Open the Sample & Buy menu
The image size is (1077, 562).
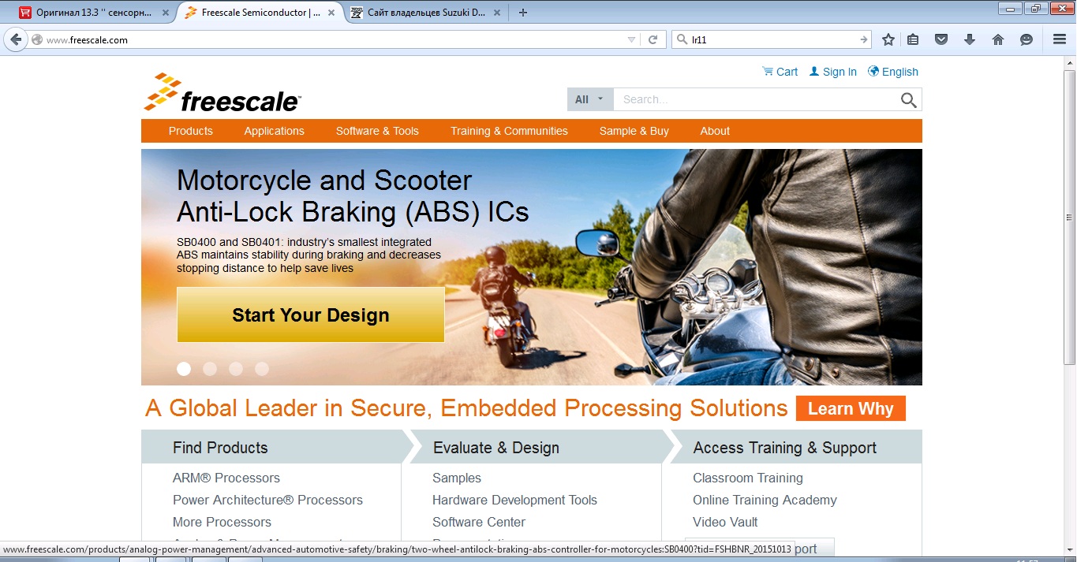[634, 131]
